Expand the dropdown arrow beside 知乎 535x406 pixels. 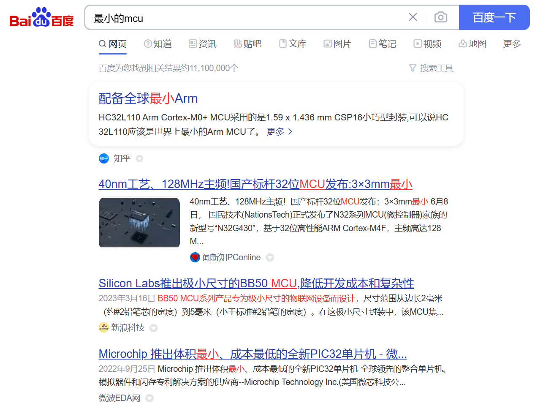tap(139, 159)
